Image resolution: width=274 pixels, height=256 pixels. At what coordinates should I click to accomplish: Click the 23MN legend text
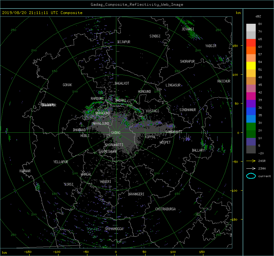click(262, 169)
